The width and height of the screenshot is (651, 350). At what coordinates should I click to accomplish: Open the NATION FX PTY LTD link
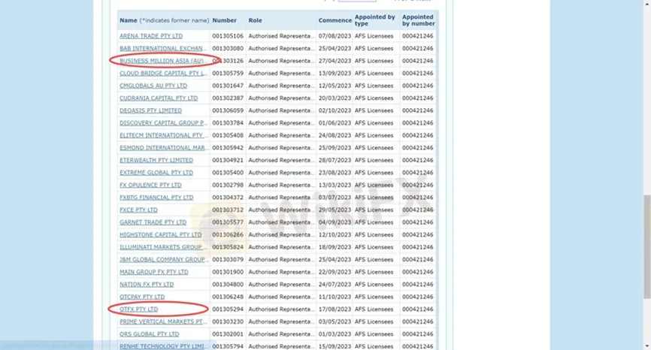click(x=147, y=285)
